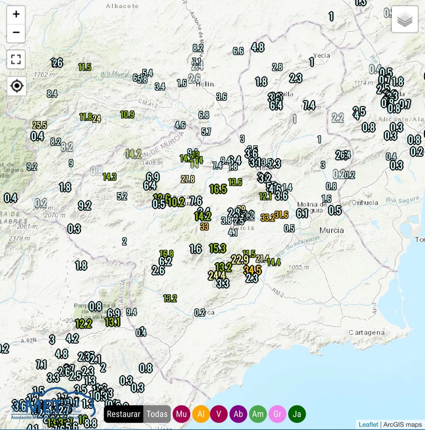The width and height of the screenshot is (425, 430).
Task: Open the 6.1 station marker
Action: tap(302, 213)
